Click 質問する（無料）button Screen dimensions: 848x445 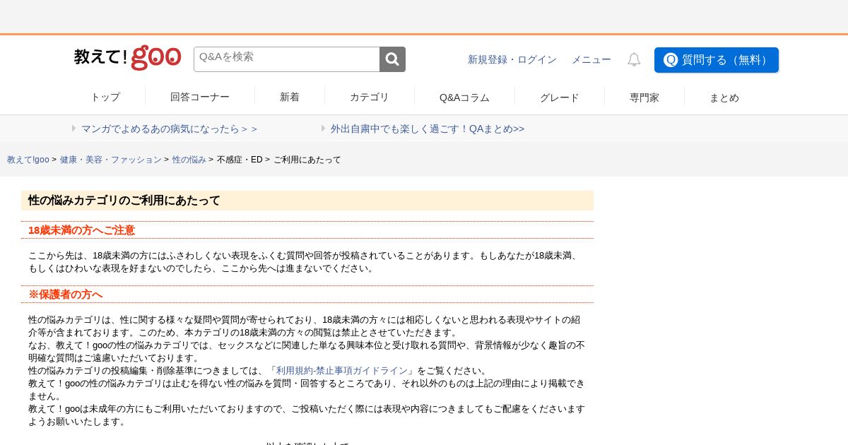pyautogui.click(x=717, y=60)
